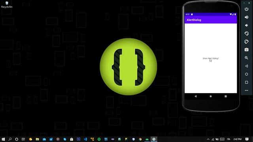Open emulator extended controls three-dots menu
253x142 pixels.
coord(246,90)
